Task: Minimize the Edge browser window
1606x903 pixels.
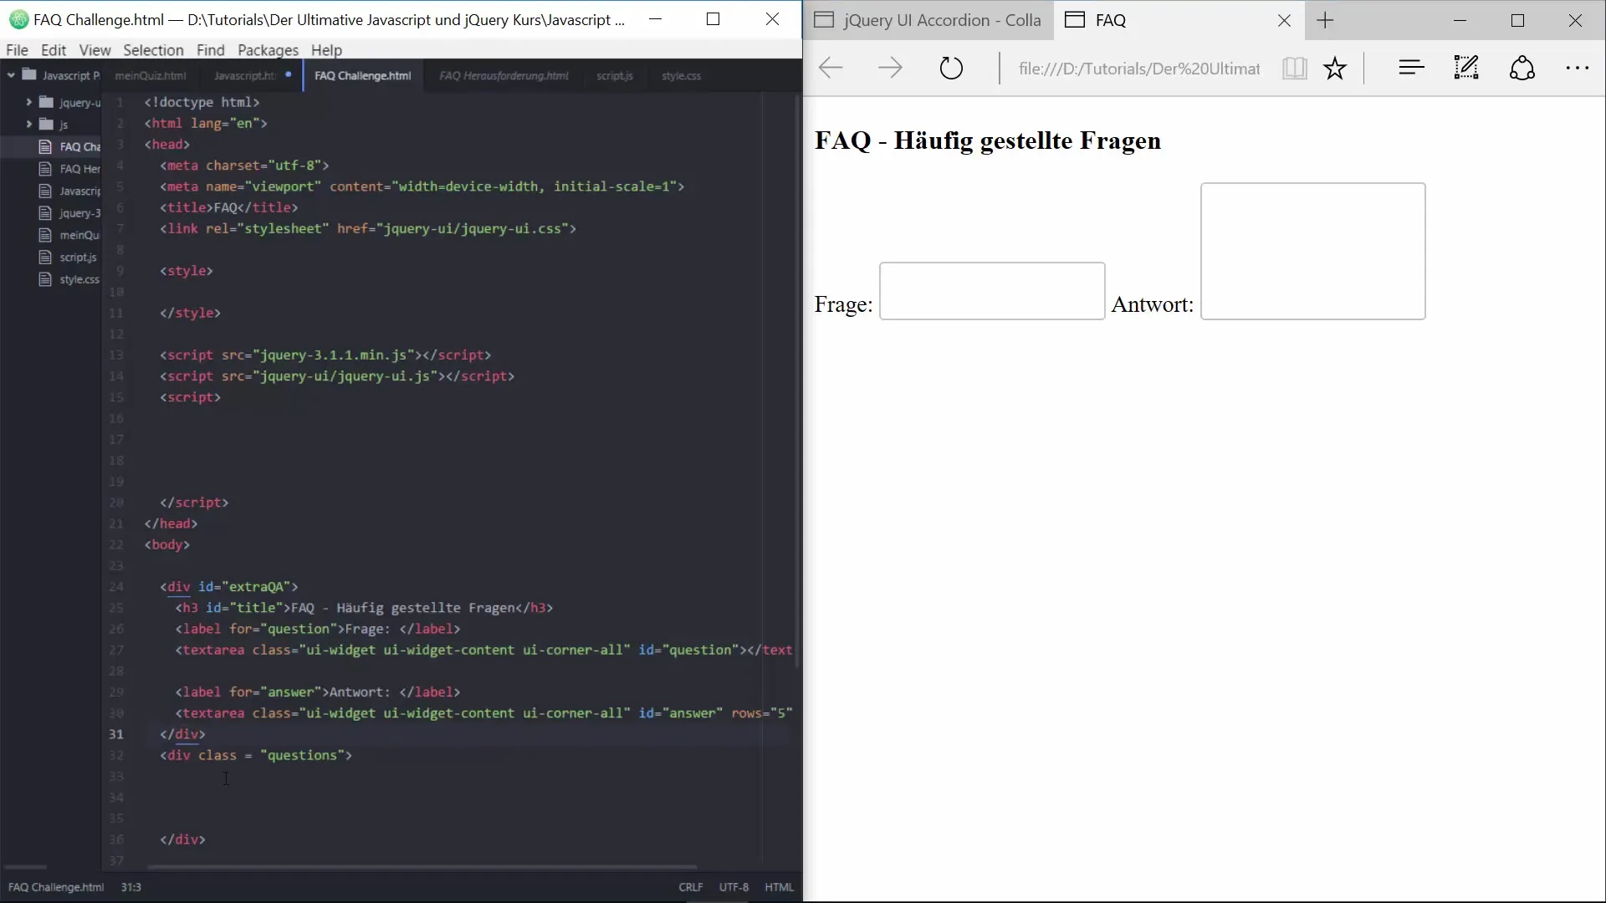Action: coord(1460,20)
